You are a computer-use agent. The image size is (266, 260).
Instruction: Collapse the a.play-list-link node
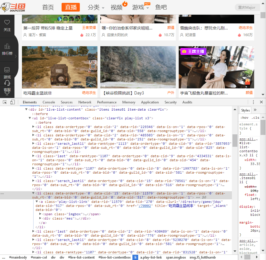pyautogui.click(x=37, y=202)
